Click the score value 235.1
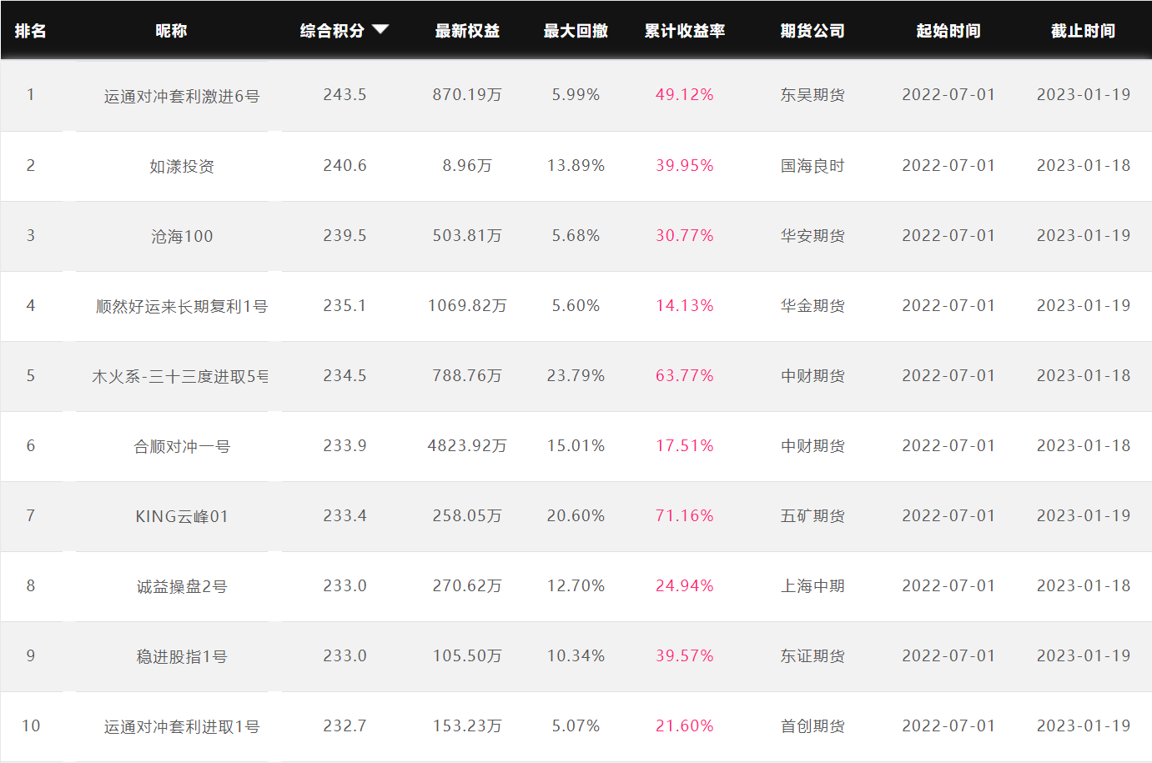Image resolution: width=1152 pixels, height=763 pixels. click(345, 305)
